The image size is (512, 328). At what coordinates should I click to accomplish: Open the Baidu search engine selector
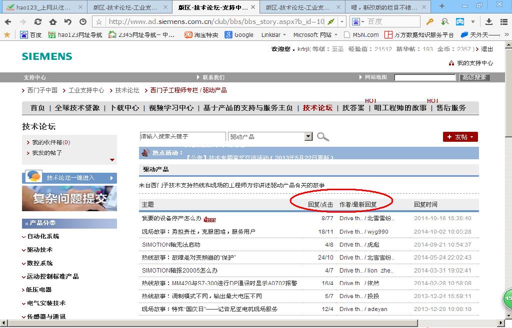pos(358,22)
